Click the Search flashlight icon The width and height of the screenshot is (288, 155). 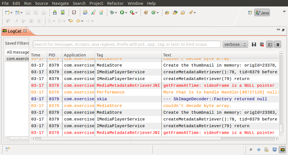[x=191, y=12]
